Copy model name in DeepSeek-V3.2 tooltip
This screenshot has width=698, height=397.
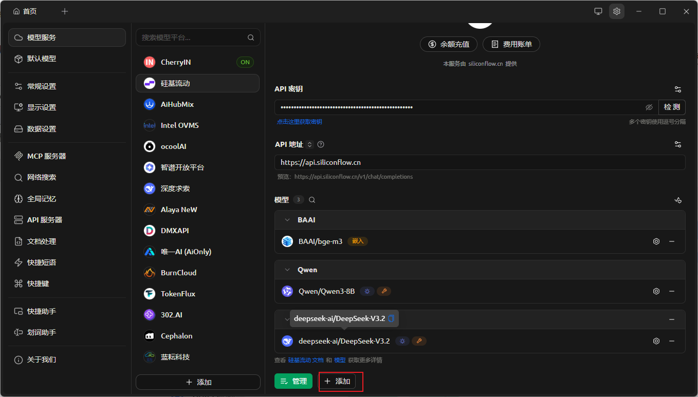[391, 318]
